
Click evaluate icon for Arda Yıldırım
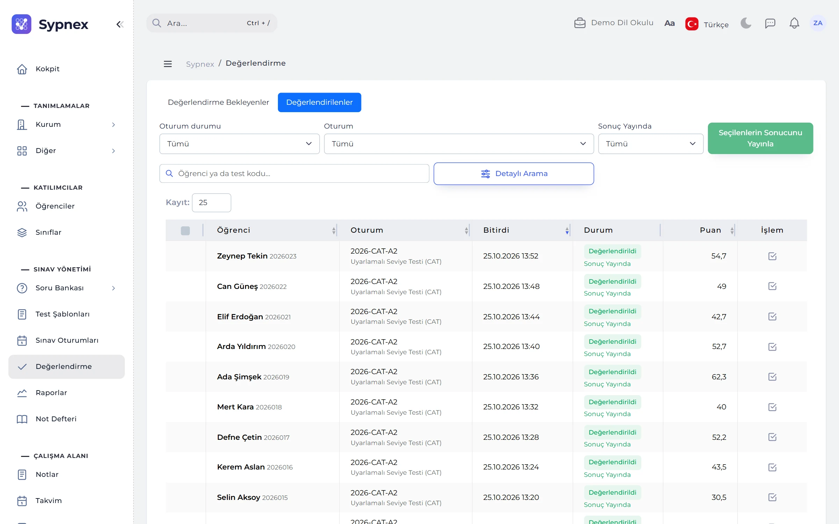[772, 347]
